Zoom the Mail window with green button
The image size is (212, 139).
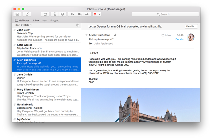pyautogui.click(x=23, y=9)
